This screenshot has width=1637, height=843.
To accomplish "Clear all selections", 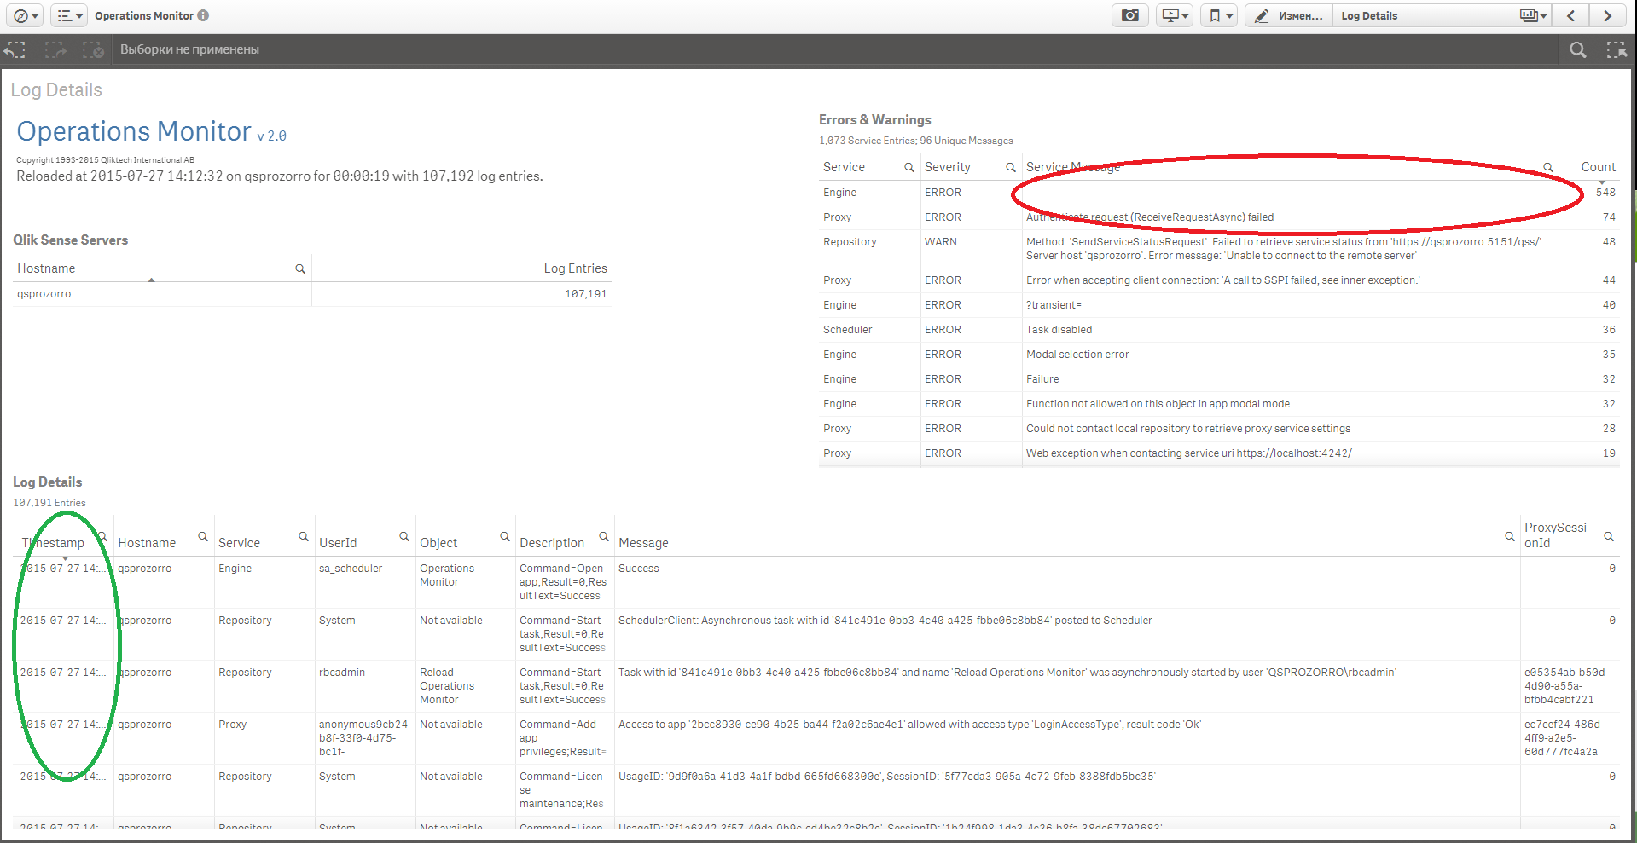I will pos(93,50).
